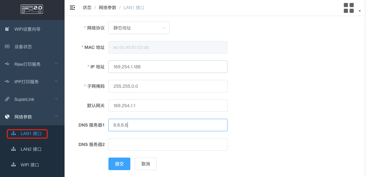Click the empty DNS 服务器2 field
The image size is (366, 177).
(x=168, y=144)
